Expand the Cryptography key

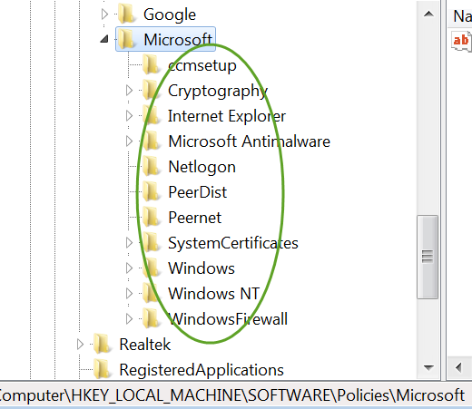pyautogui.click(x=129, y=90)
